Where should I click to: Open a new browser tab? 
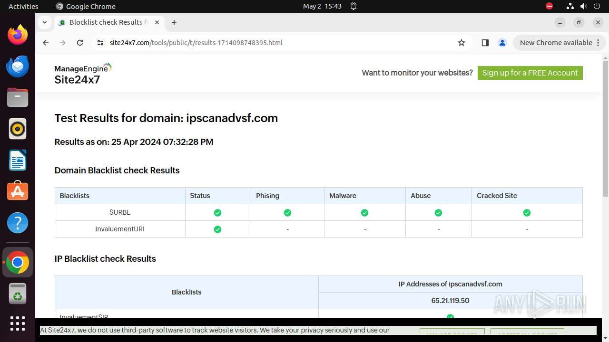174,22
